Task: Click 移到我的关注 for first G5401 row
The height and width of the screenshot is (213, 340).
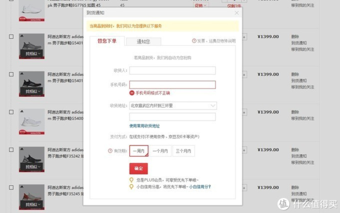Action: coord(303,49)
